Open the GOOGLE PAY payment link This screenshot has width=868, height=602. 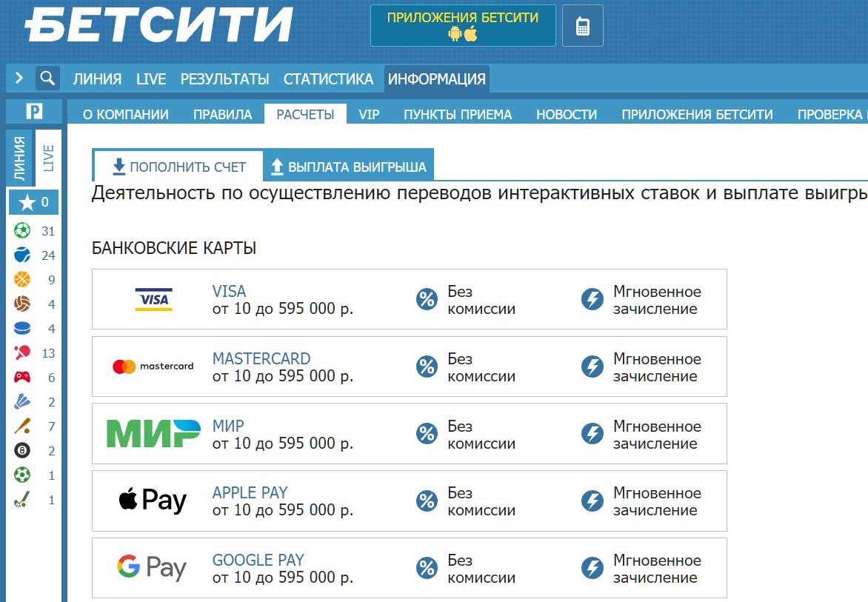258,560
